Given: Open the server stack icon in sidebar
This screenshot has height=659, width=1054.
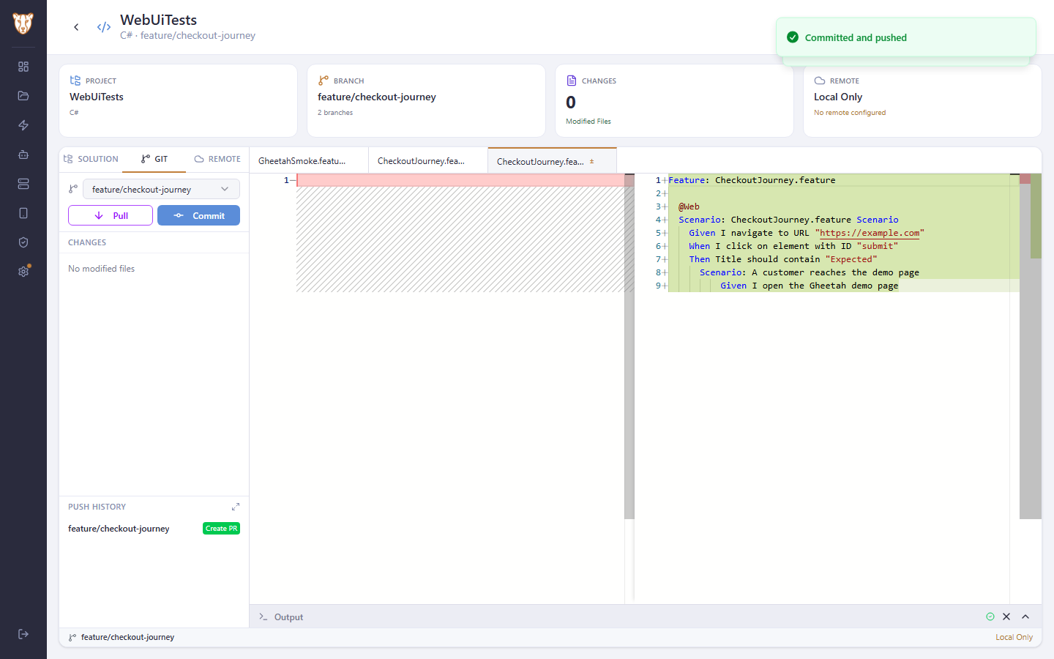Looking at the screenshot, I should coord(23,184).
